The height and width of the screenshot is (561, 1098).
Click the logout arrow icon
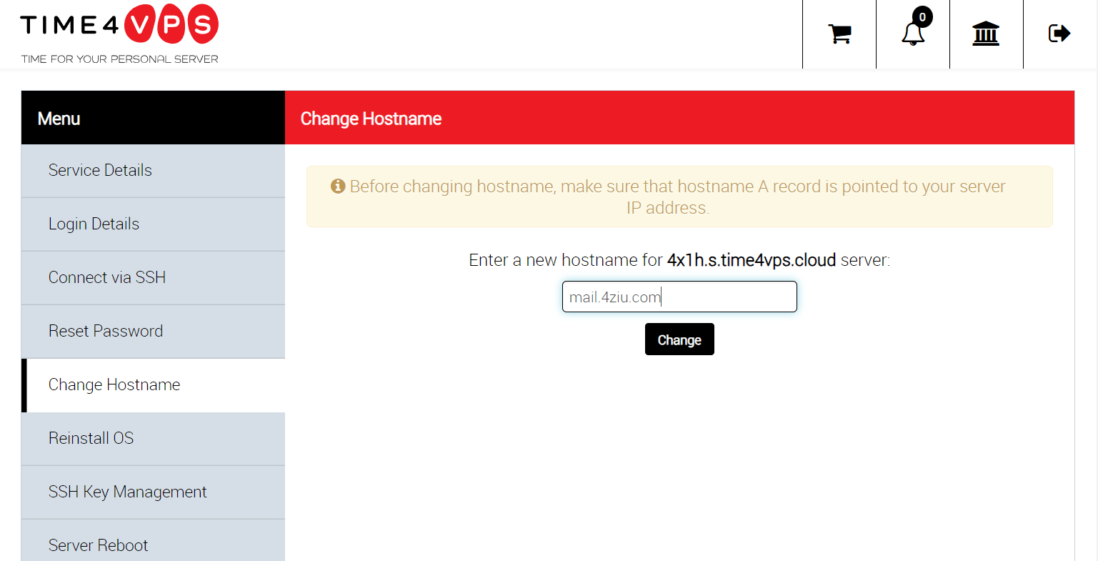[1059, 33]
